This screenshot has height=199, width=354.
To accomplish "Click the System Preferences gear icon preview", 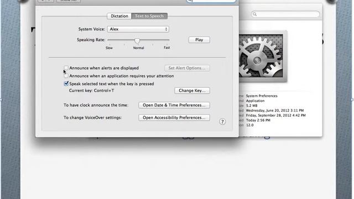I will coord(261,56).
